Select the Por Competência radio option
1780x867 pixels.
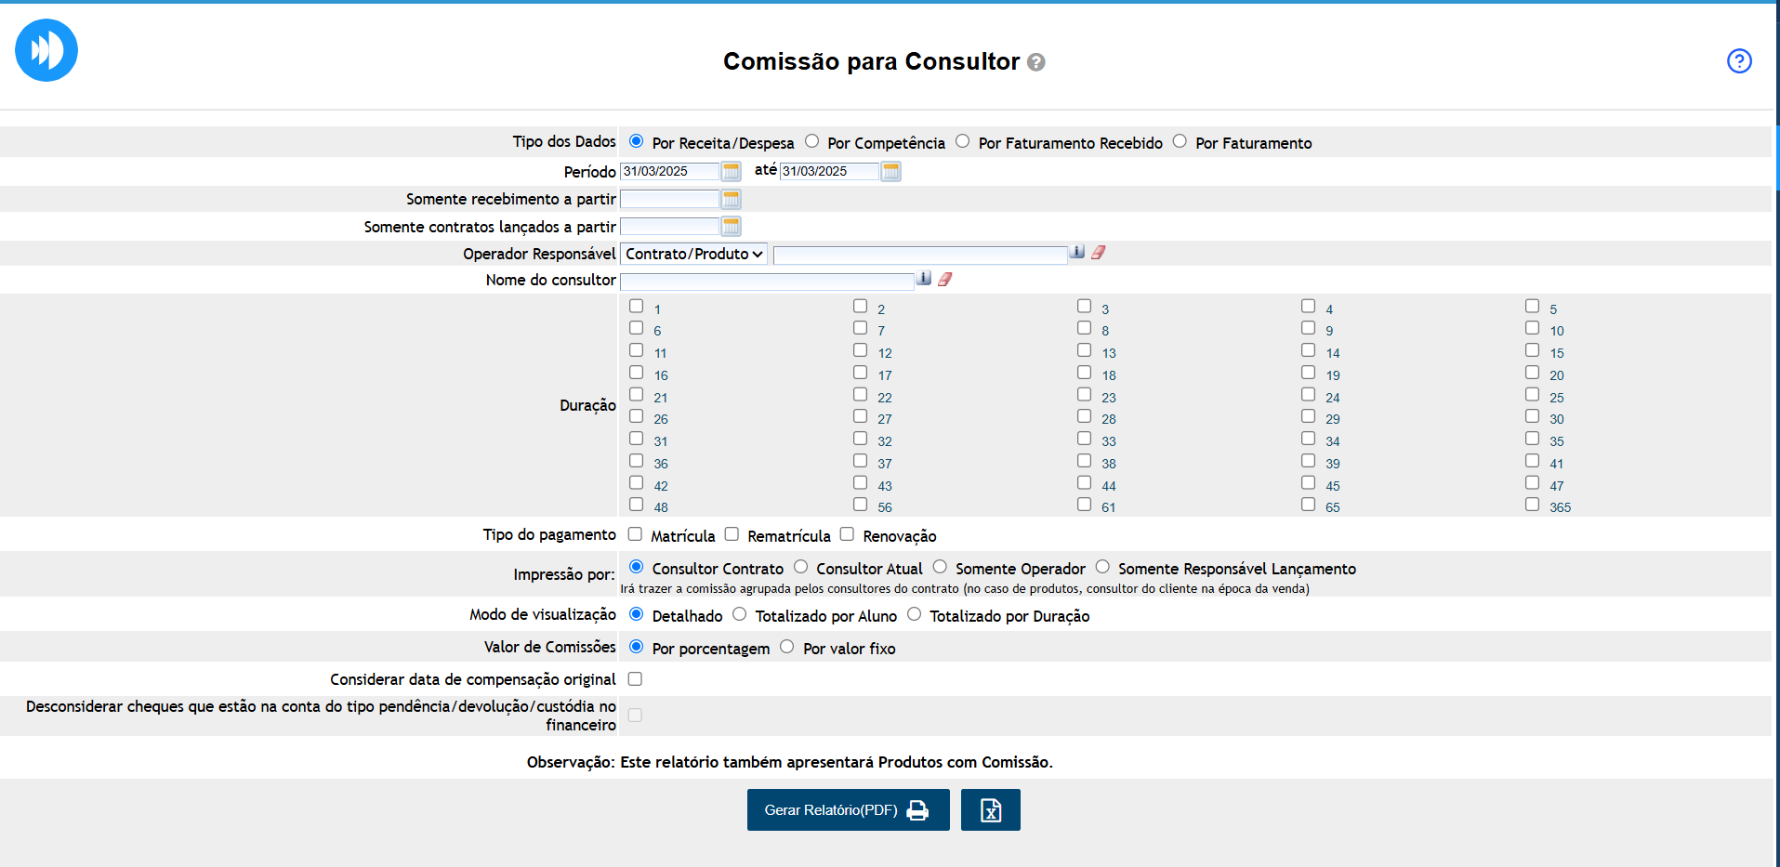point(812,141)
